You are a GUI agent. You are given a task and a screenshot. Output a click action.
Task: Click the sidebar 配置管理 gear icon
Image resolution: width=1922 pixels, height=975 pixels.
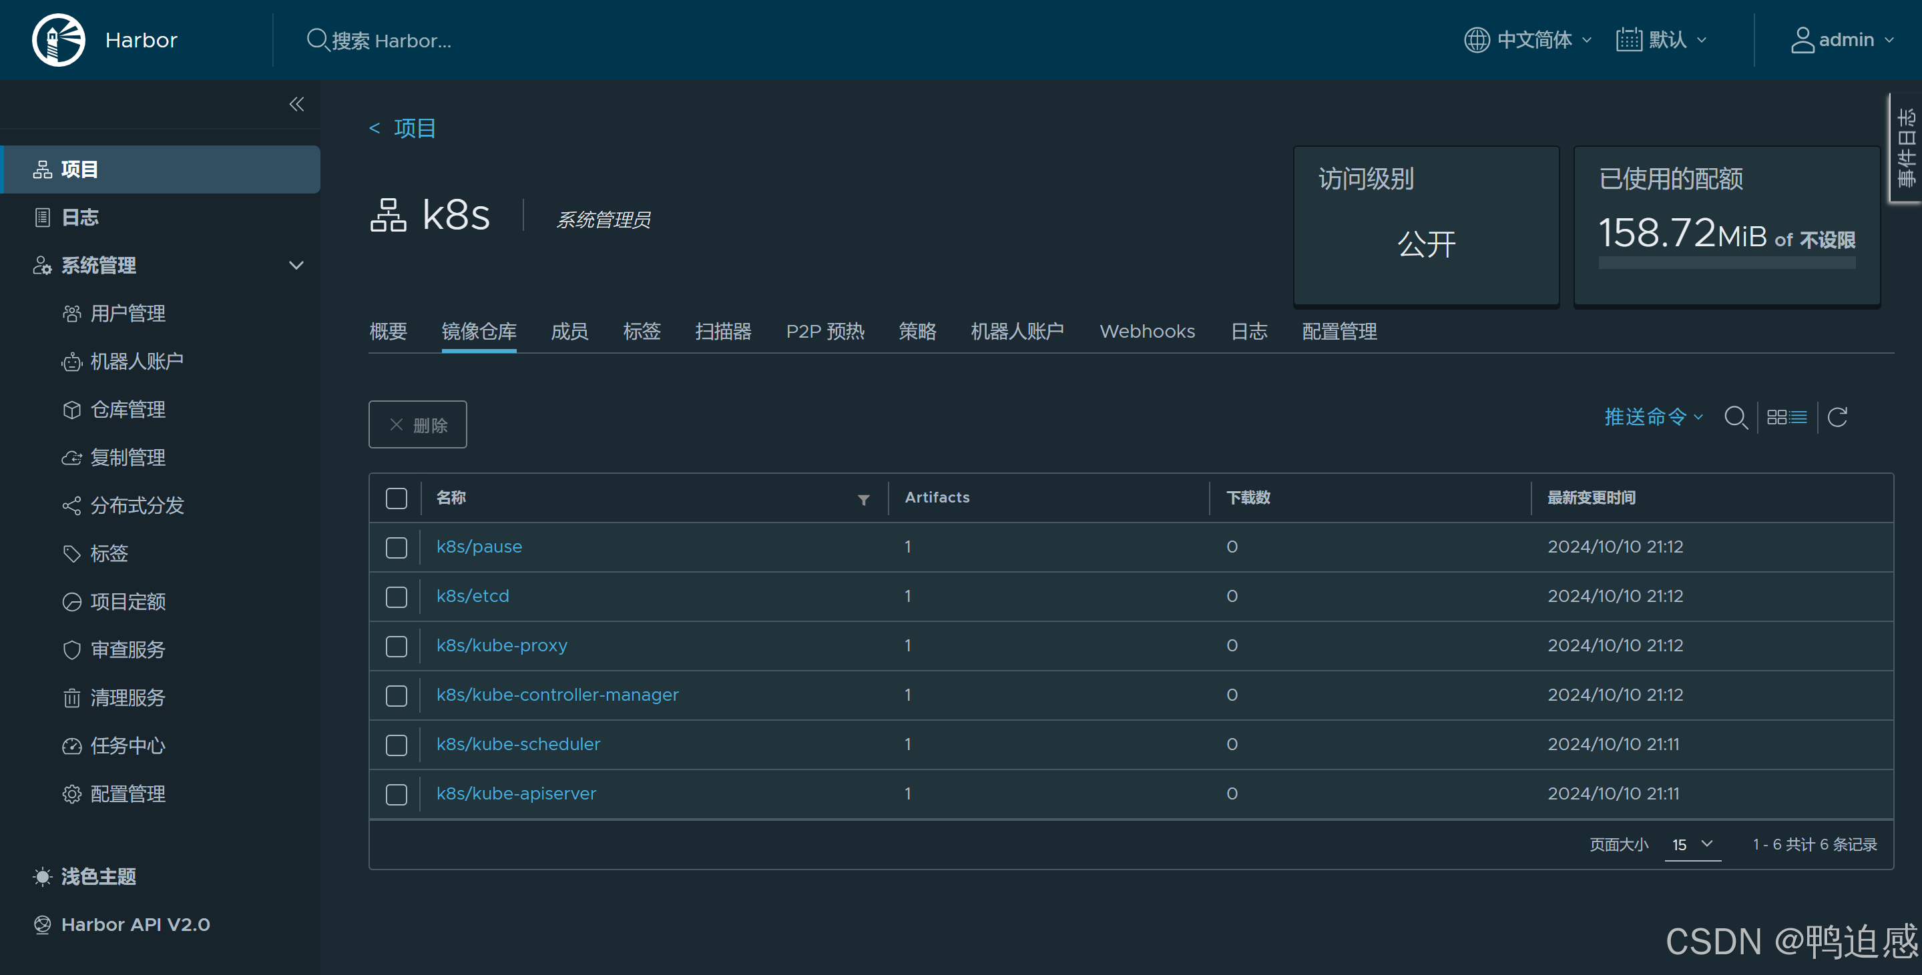click(x=71, y=793)
